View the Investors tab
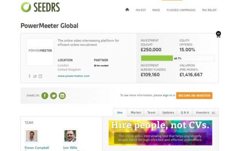242x151 pixels. coord(205,113)
